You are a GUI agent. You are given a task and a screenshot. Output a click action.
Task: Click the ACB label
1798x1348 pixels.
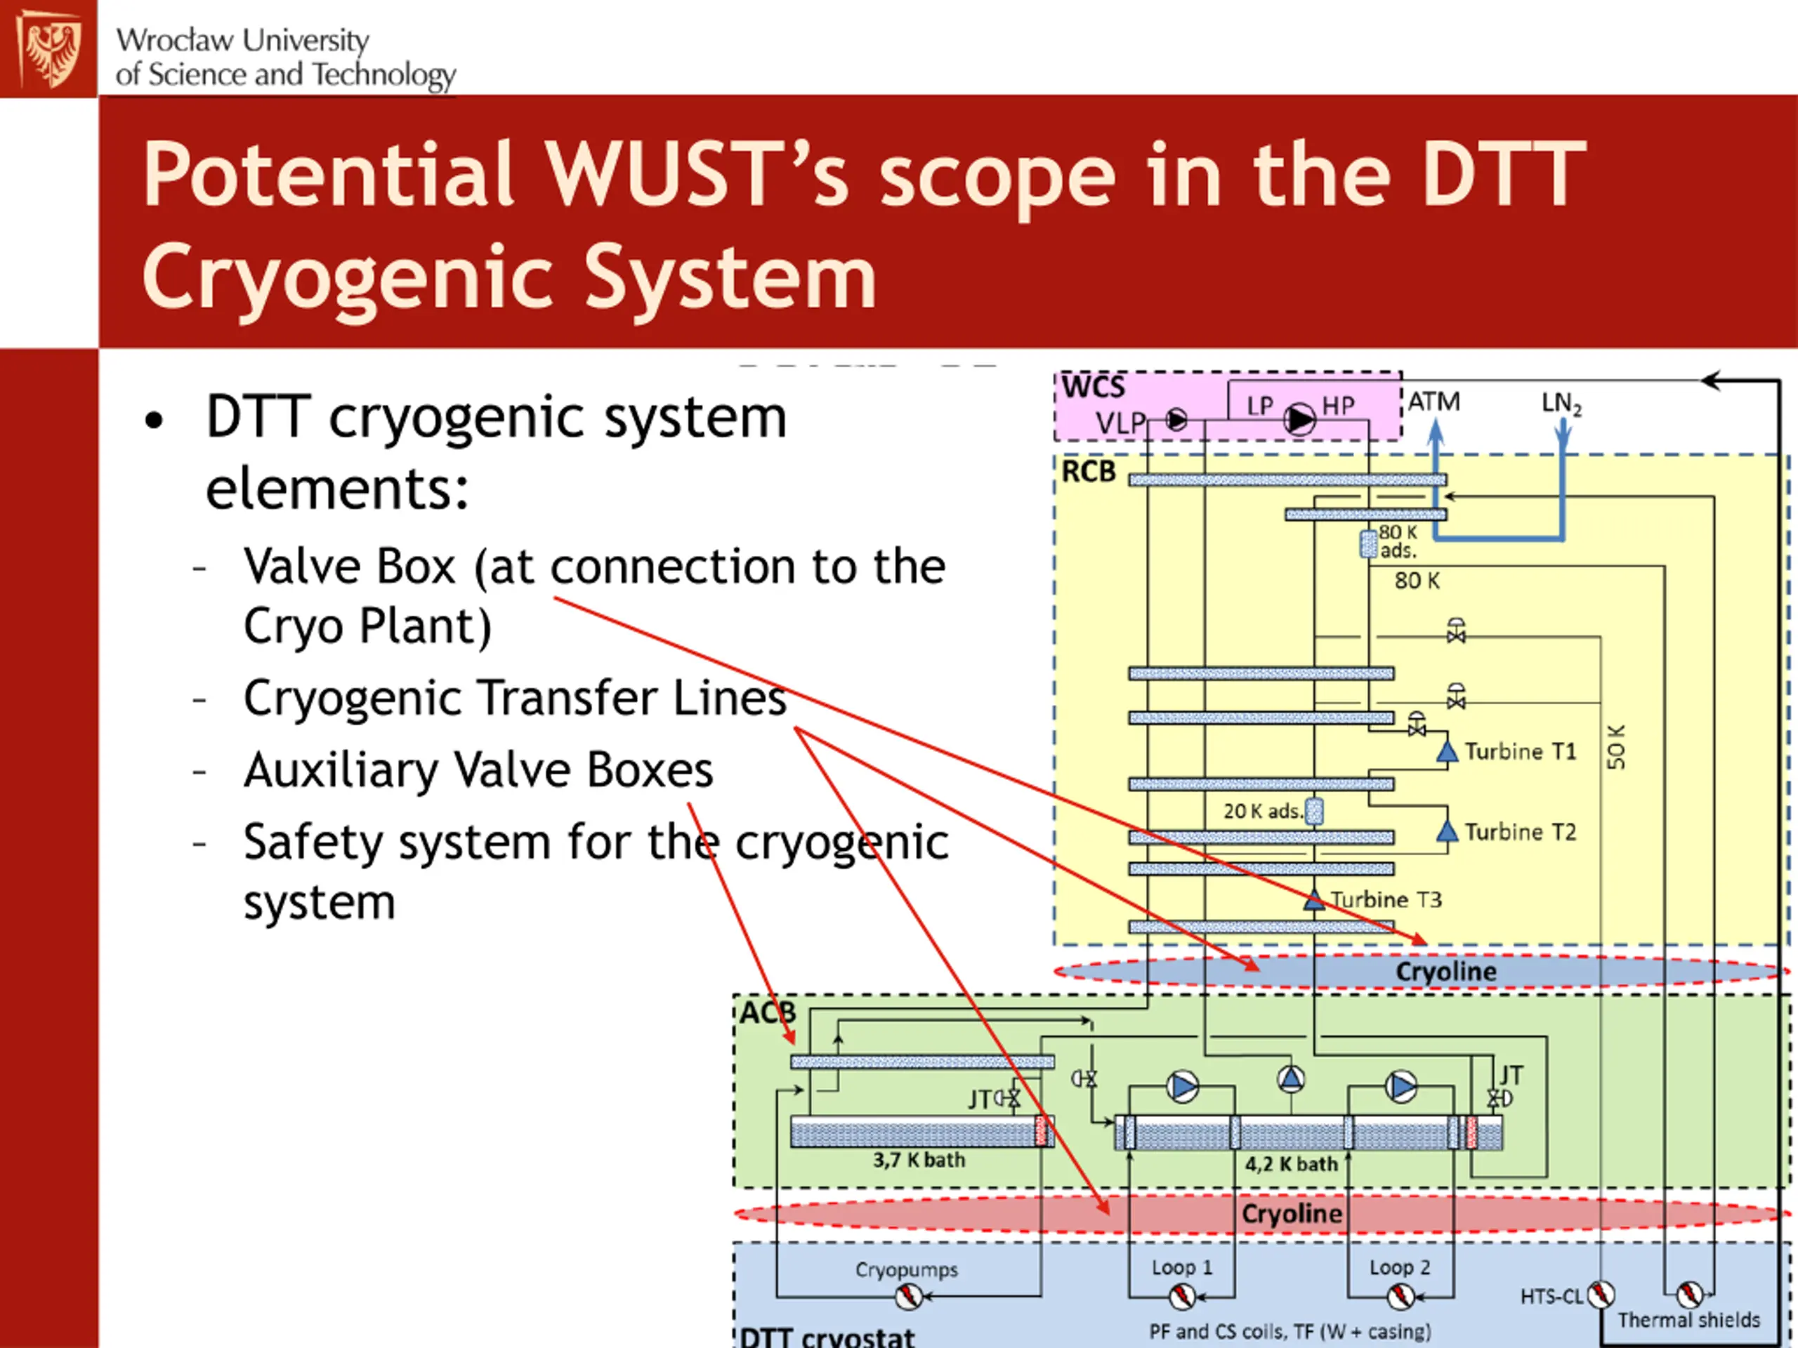[768, 1012]
